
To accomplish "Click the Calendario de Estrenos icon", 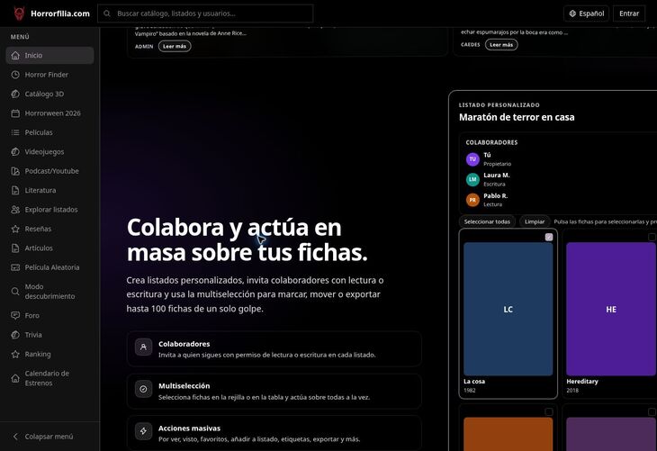I will (15, 378).
